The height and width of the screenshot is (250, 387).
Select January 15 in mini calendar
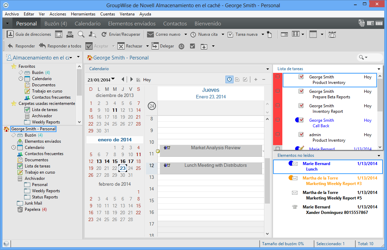point(115,161)
